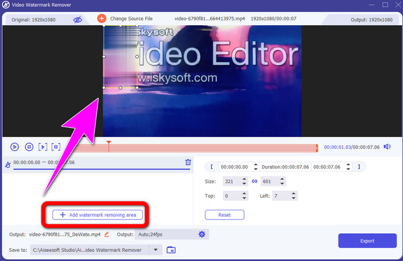Increase the height value 601
This screenshot has height=261, width=403.
coord(282,179)
